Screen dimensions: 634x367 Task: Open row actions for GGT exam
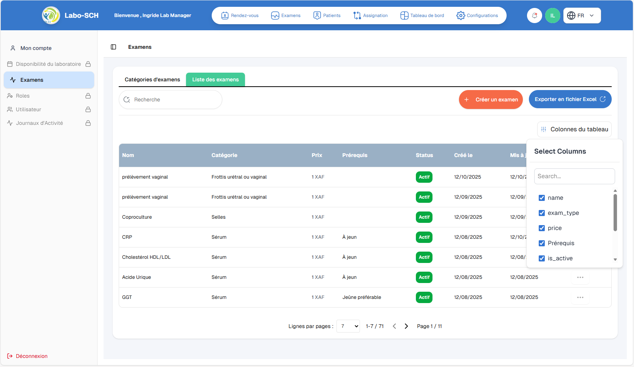[580, 297]
